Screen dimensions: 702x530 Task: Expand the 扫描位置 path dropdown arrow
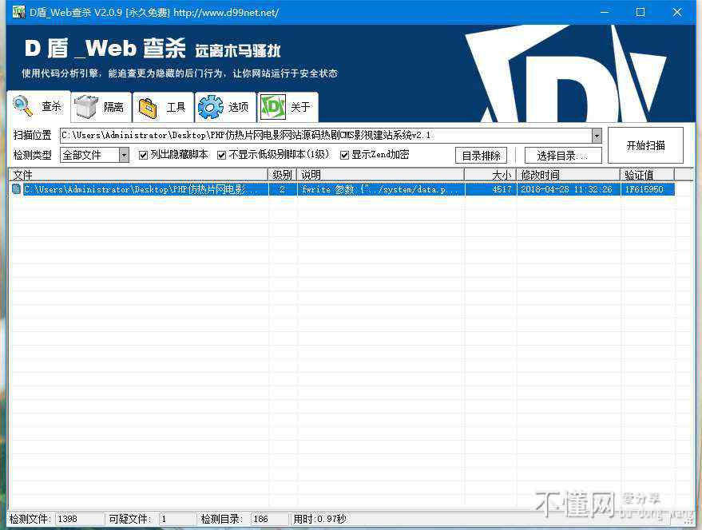click(x=597, y=136)
